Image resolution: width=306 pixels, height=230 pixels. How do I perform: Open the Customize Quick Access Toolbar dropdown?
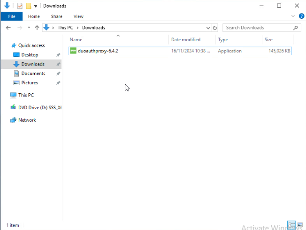pos(36,6)
